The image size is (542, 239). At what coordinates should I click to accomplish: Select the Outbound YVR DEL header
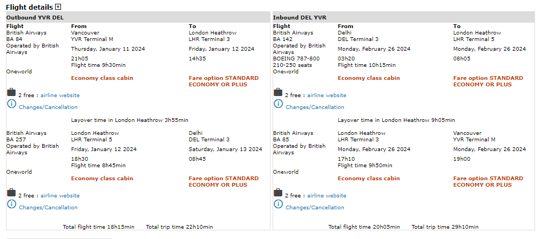[30, 18]
